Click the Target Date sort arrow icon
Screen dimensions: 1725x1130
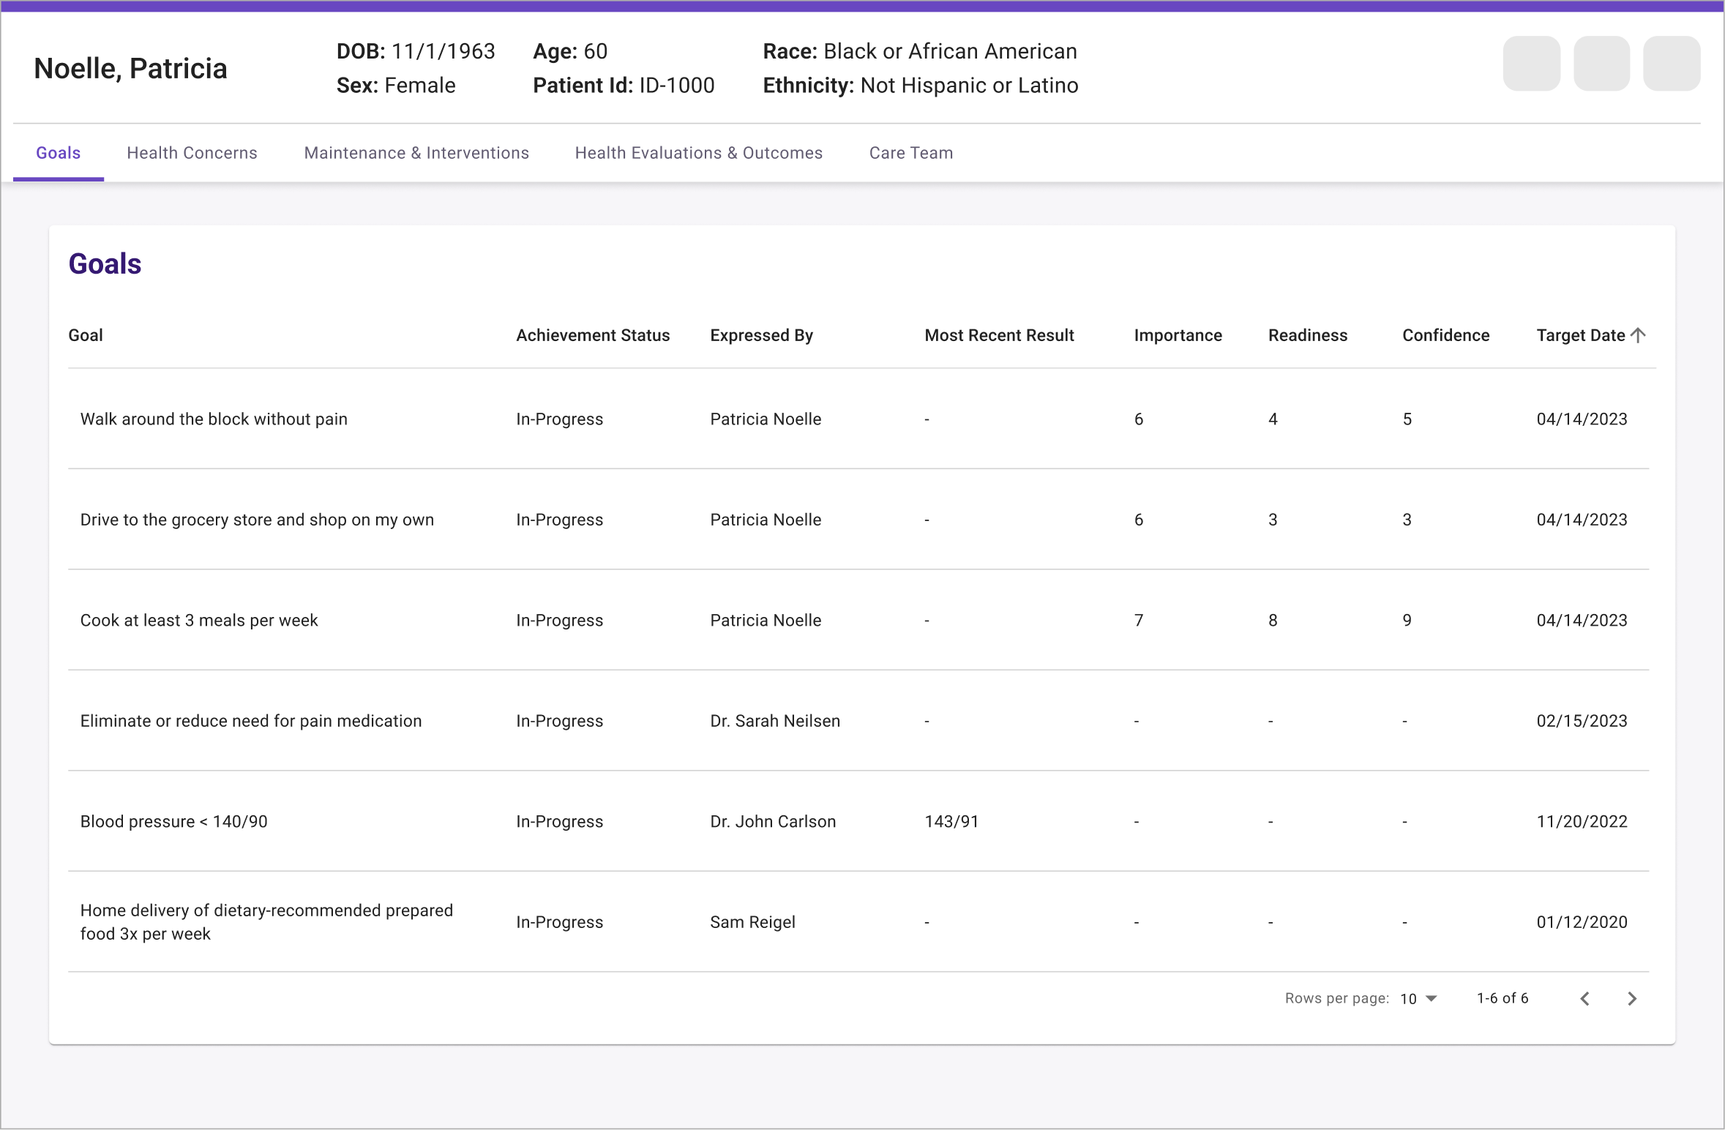(x=1639, y=335)
